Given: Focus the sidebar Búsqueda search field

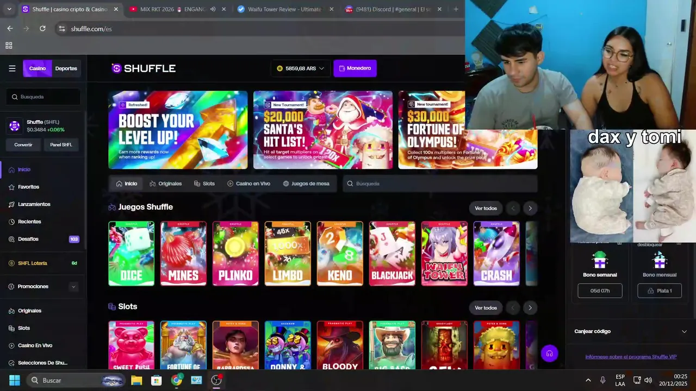Looking at the screenshot, I should click(x=43, y=97).
